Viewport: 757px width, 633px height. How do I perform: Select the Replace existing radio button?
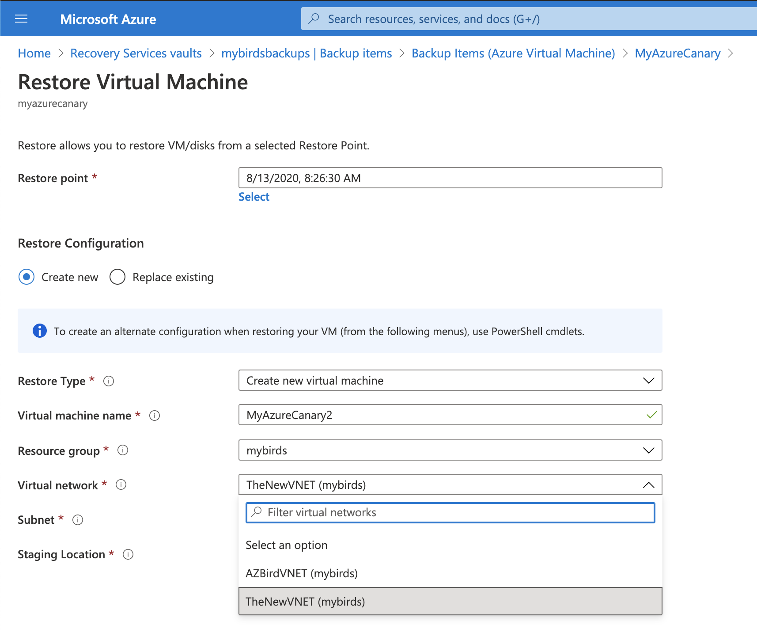(x=117, y=277)
